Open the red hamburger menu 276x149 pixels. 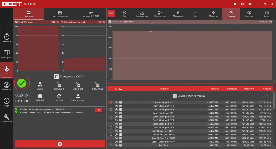(x=111, y=14)
